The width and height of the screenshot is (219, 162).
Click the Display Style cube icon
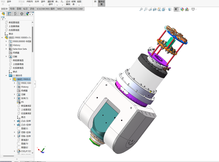click(x=170, y=9)
